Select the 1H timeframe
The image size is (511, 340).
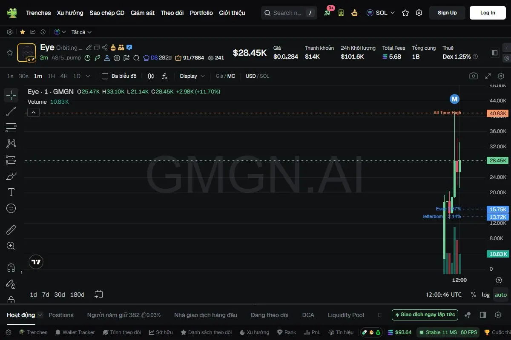[51, 76]
